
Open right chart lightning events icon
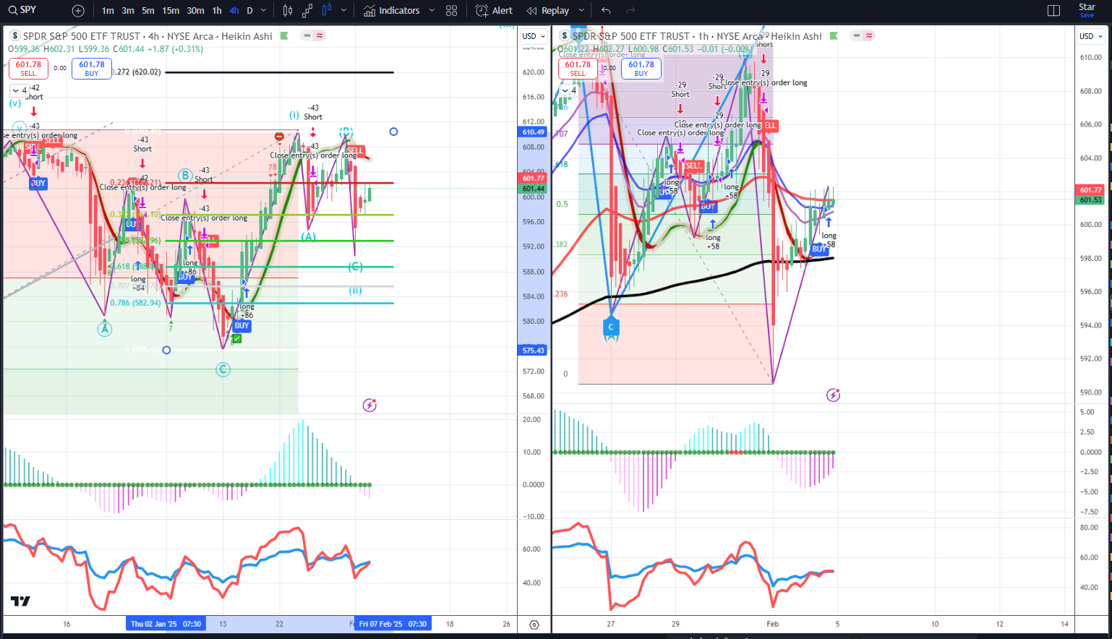click(x=833, y=395)
